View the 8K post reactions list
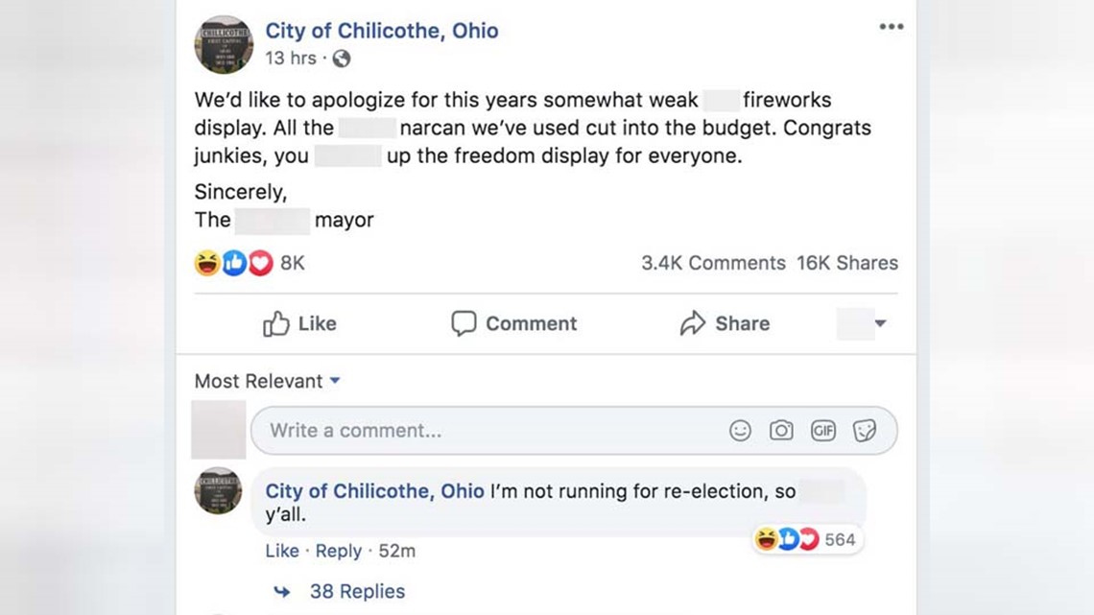Image resolution: width=1094 pixels, height=615 pixels. click(250, 263)
